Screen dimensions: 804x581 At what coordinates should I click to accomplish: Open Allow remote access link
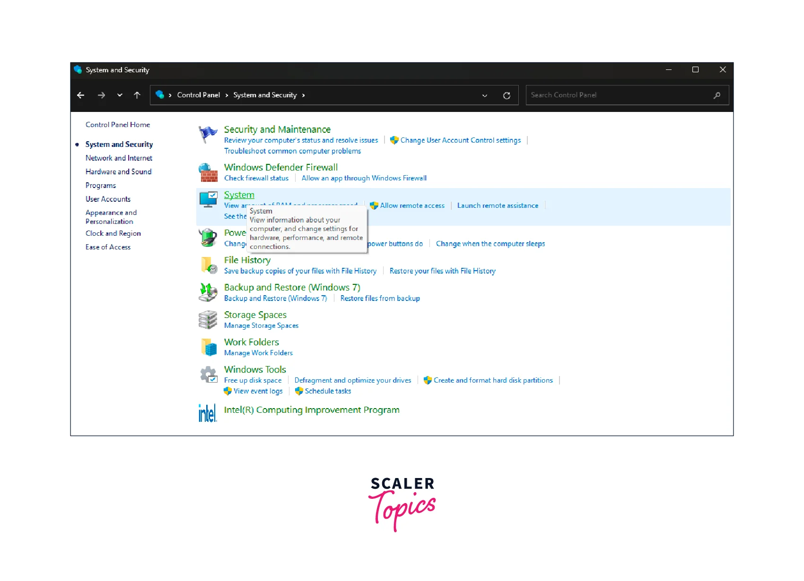(412, 205)
